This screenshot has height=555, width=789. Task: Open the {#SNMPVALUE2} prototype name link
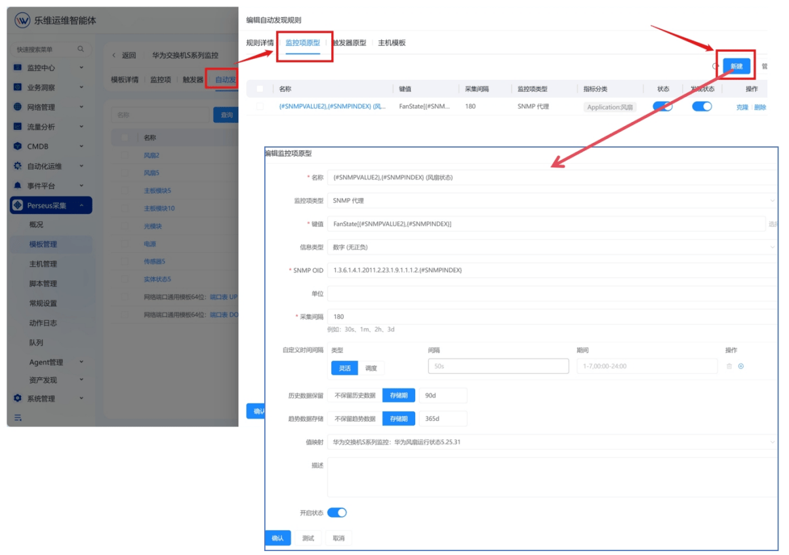[x=333, y=106]
